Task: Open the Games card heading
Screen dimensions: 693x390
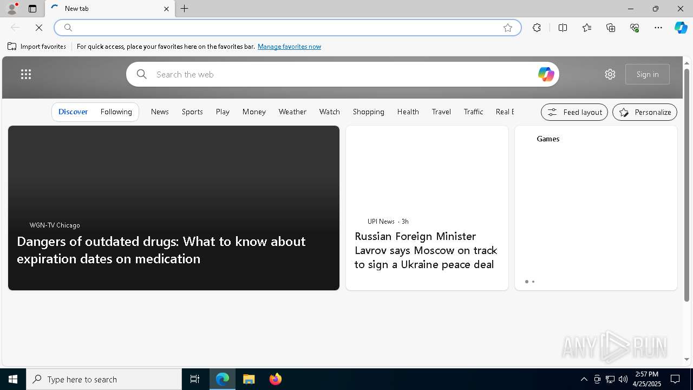Action: [x=548, y=139]
